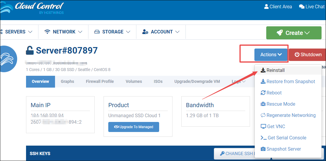Screen dimensions: 326x161
Task: Click the key icon on Change SSH button
Action: pos(222,154)
